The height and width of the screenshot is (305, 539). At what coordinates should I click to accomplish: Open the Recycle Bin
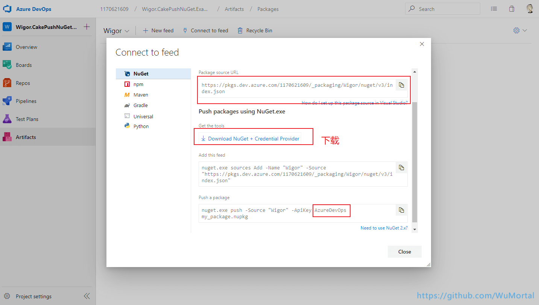255,30
